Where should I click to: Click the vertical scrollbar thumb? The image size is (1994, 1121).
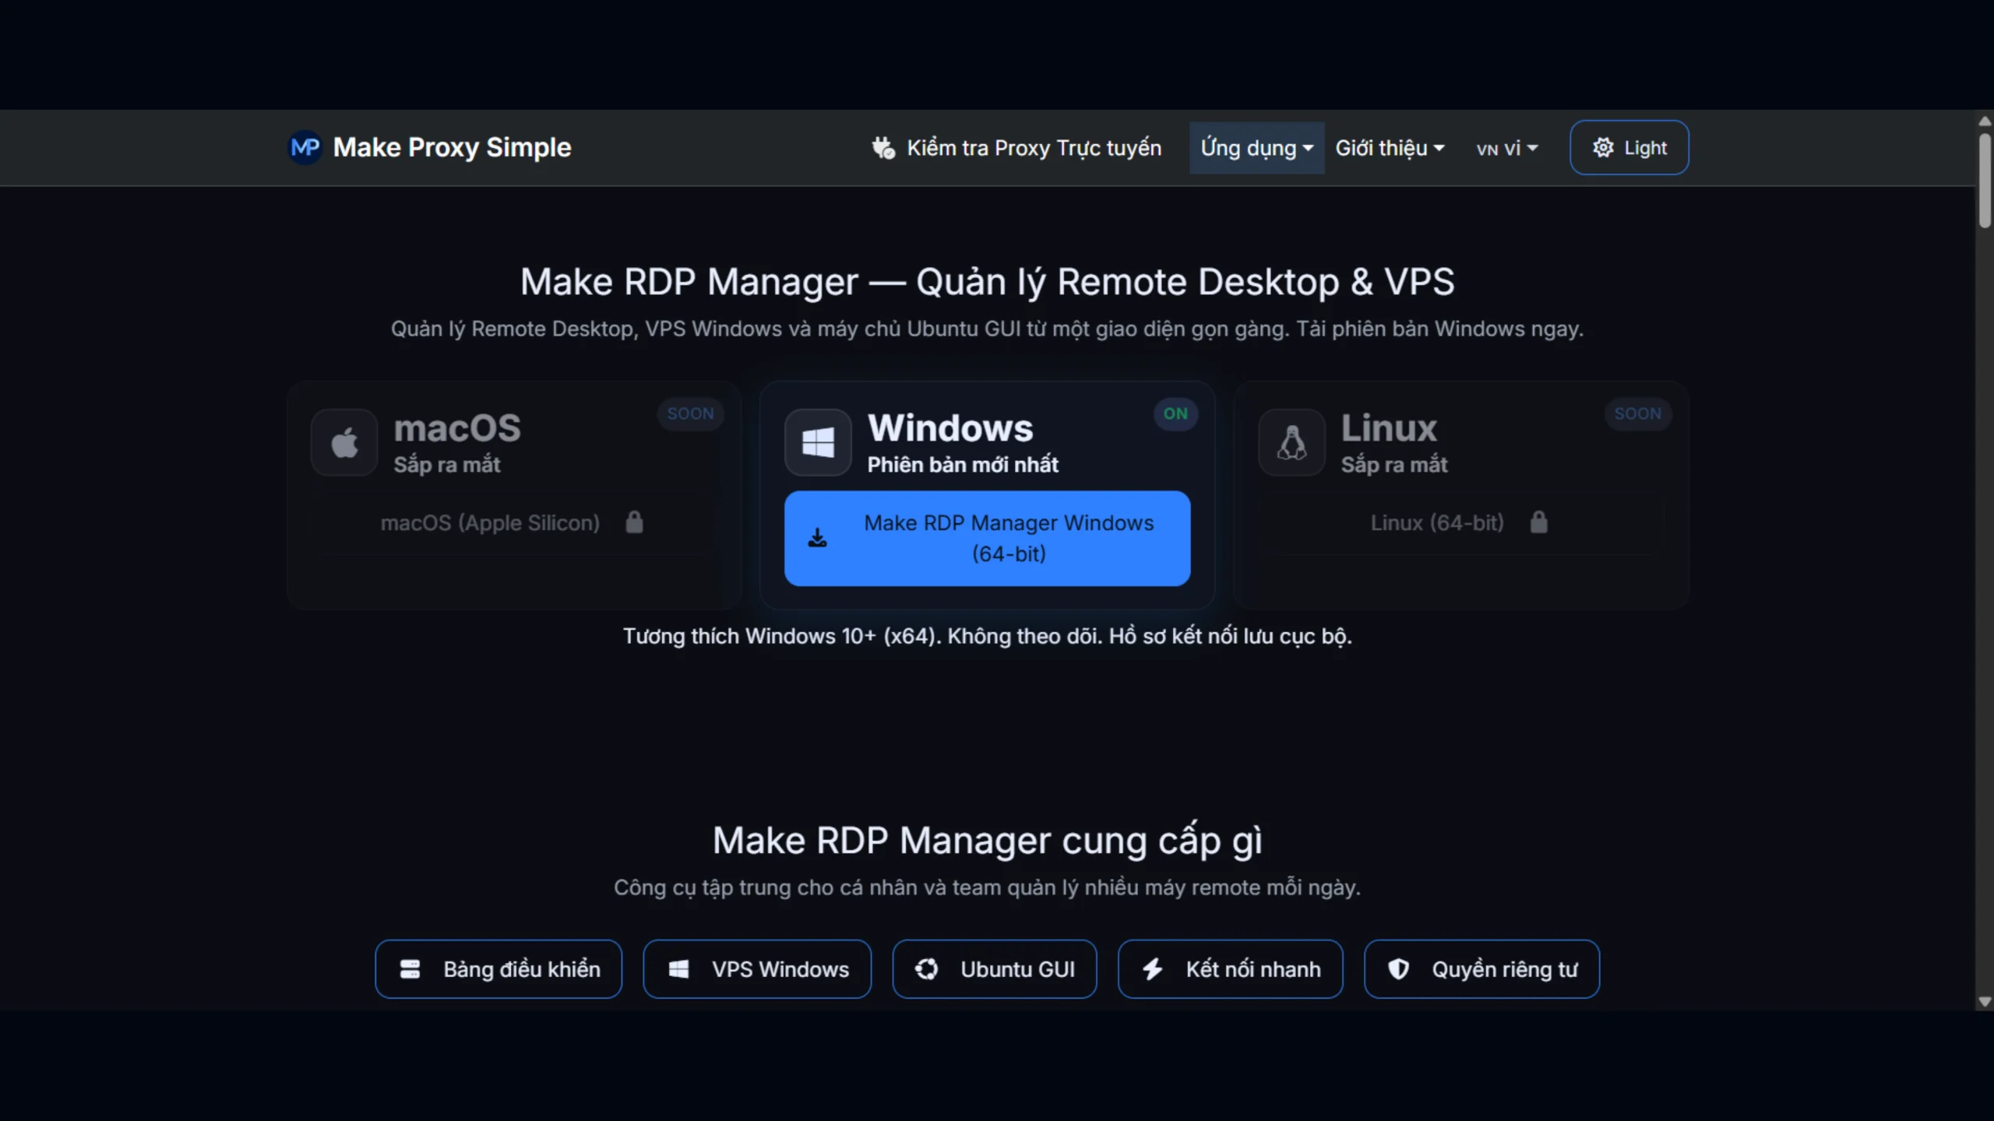(x=1985, y=181)
